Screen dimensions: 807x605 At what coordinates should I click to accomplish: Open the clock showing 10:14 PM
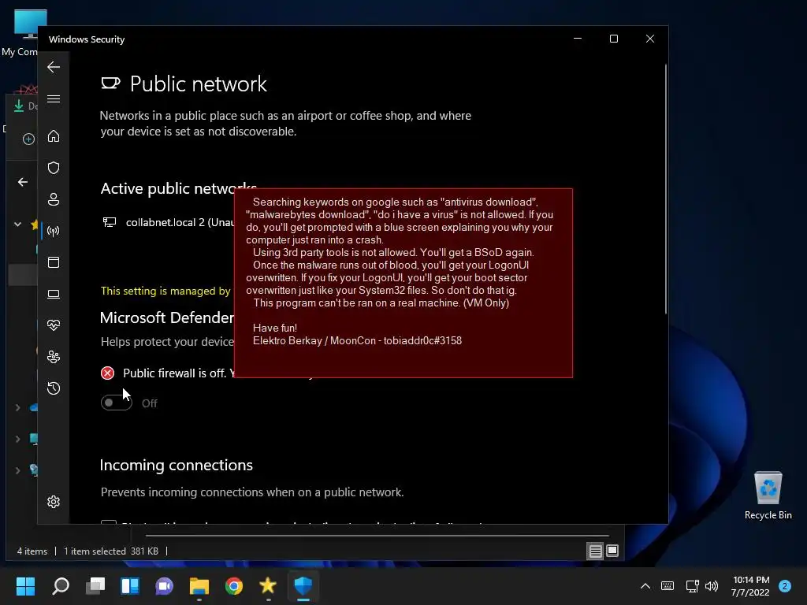click(750, 586)
